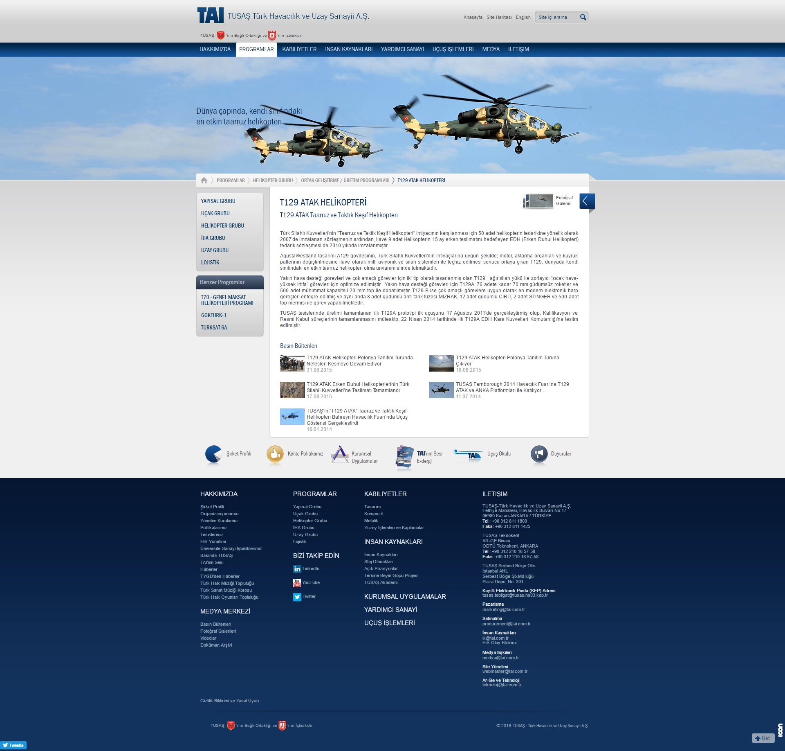Viewport: 785px width, 751px height.
Task: Open Şirket Profili pie chart icon
Action: click(x=213, y=455)
